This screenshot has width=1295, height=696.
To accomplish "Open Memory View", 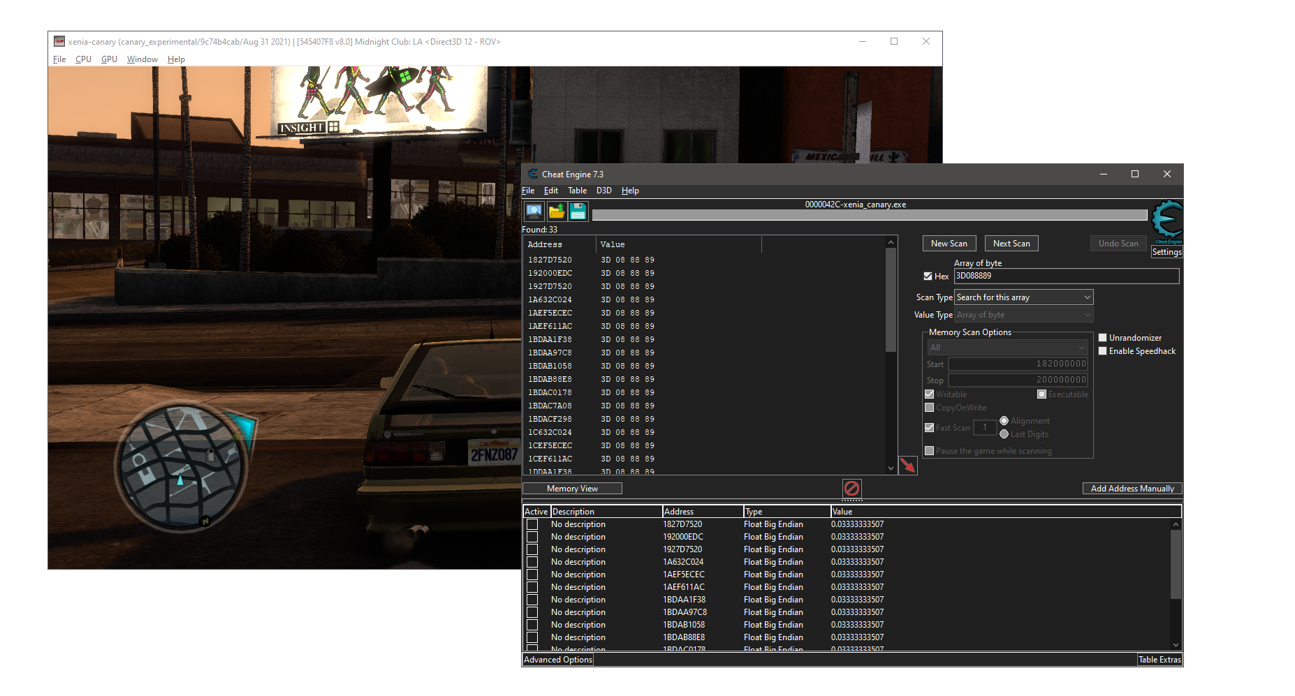I will click(572, 489).
